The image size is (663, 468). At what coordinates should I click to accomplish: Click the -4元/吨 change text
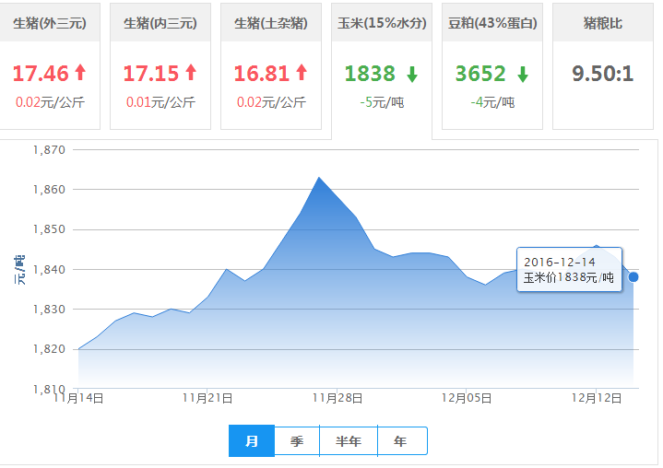492,102
